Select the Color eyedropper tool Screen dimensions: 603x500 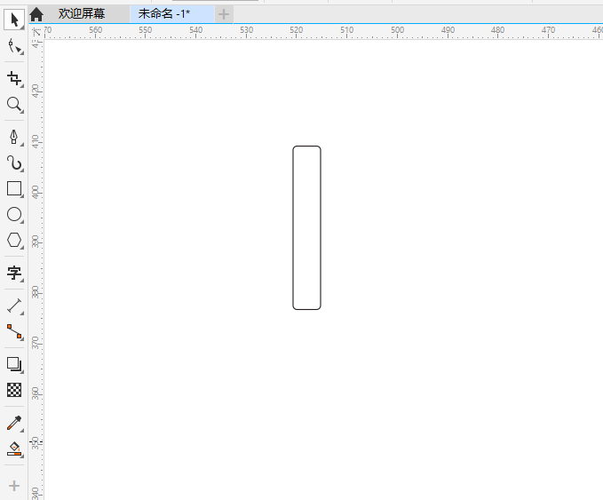point(14,423)
